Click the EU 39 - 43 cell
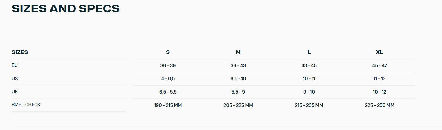The width and height of the screenshot is (442, 130). (x=238, y=66)
